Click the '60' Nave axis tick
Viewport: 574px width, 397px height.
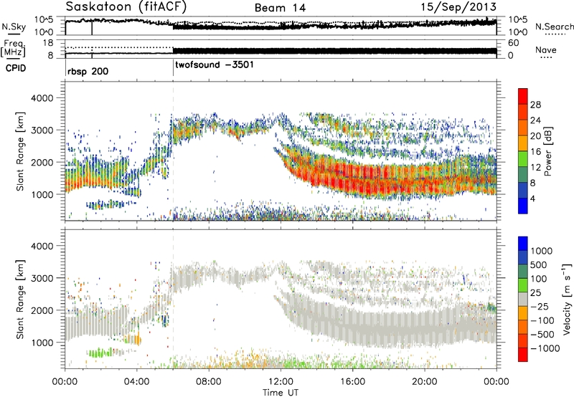pos(513,43)
